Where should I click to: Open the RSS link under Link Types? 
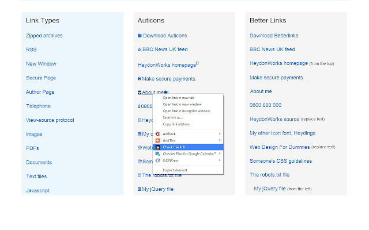[31, 50]
